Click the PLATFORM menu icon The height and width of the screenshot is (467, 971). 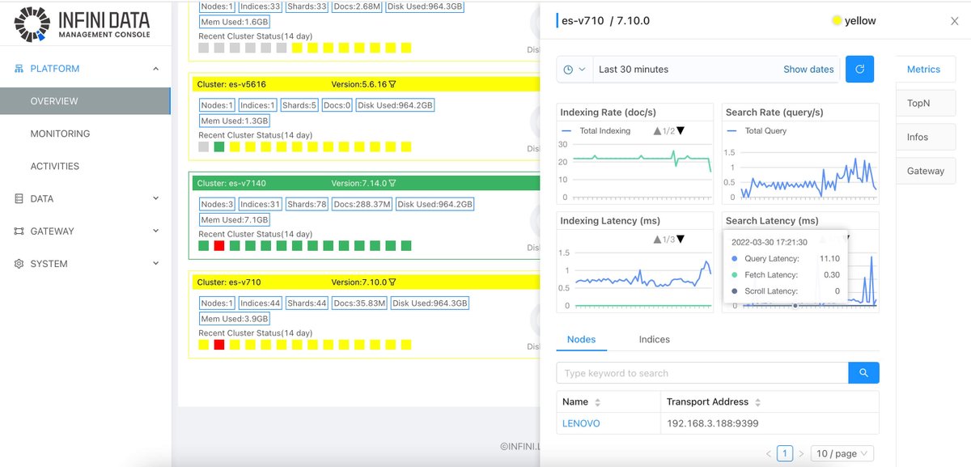coord(19,69)
